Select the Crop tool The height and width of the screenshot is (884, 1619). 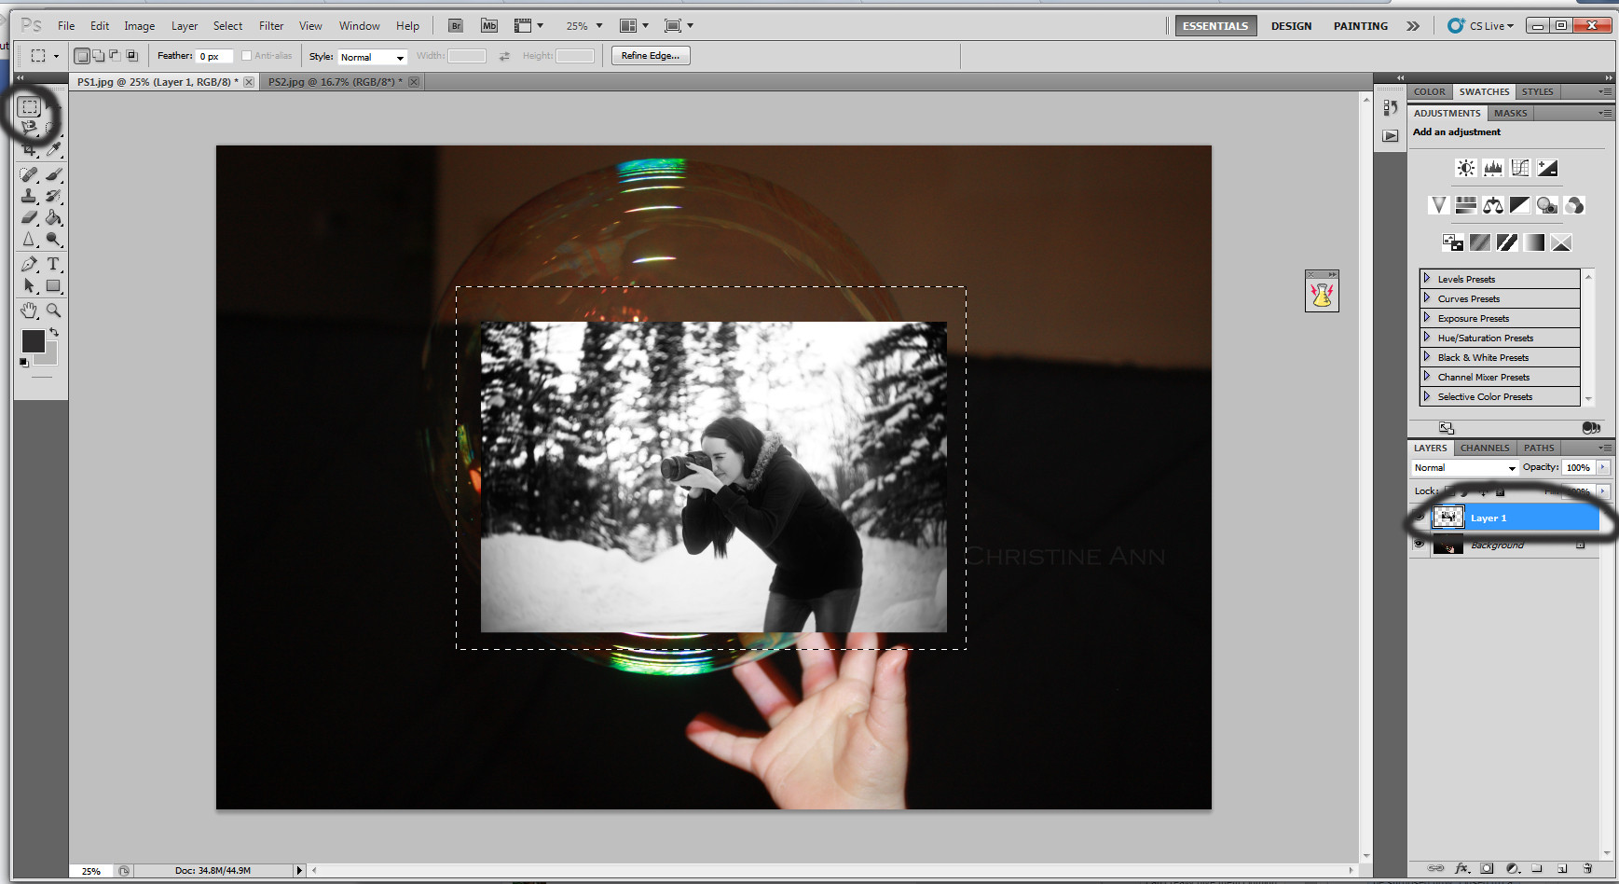click(x=30, y=149)
